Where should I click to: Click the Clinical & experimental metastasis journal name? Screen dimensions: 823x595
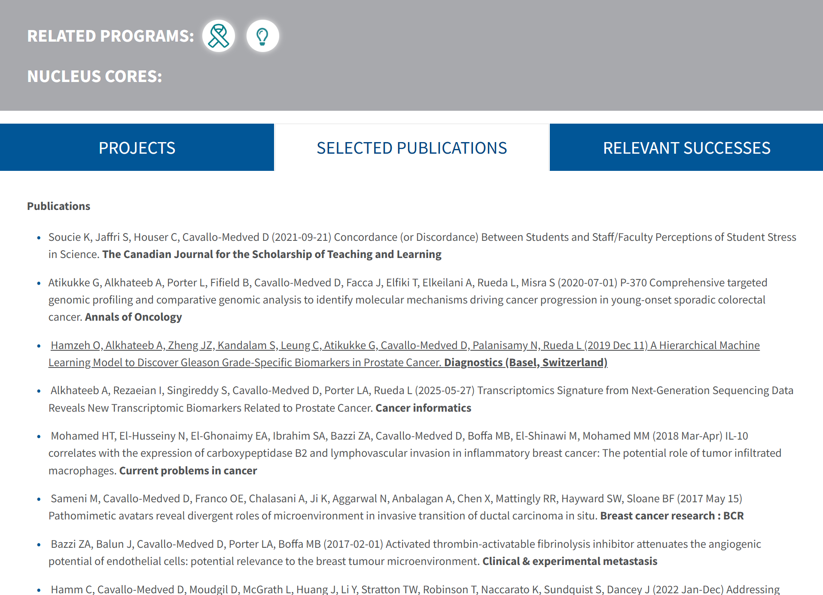tap(570, 562)
